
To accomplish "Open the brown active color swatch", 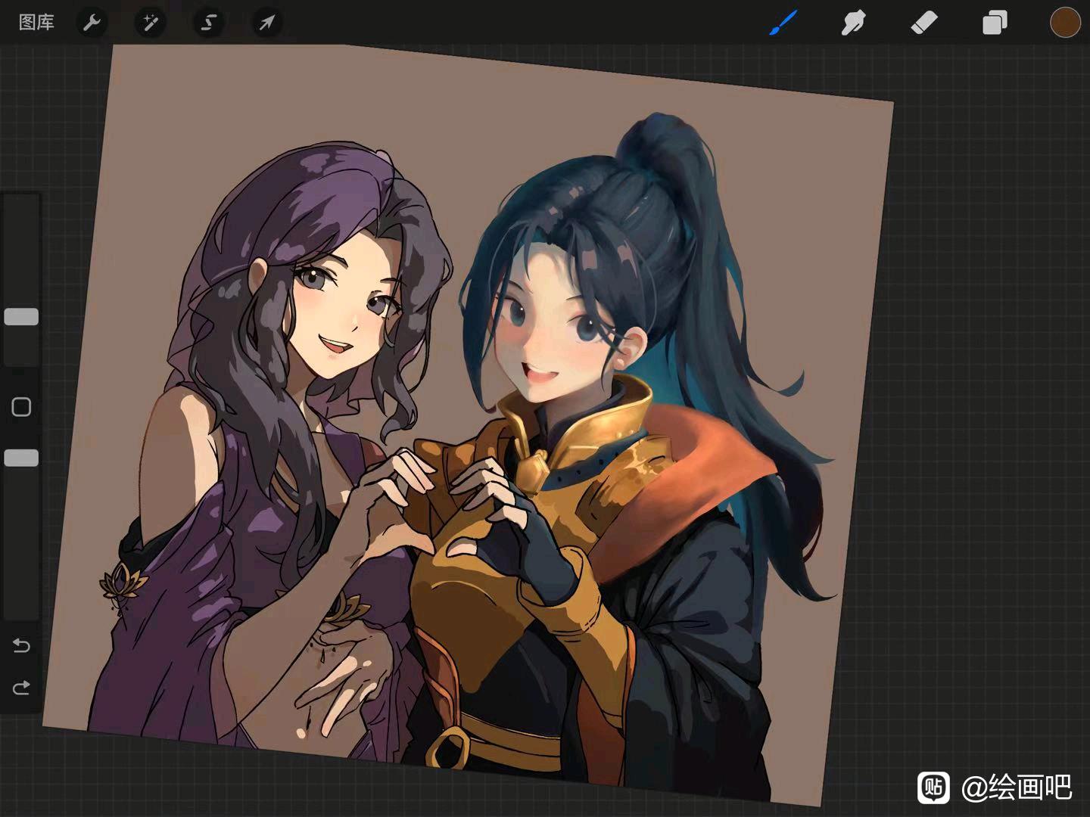I will point(1065,23).
